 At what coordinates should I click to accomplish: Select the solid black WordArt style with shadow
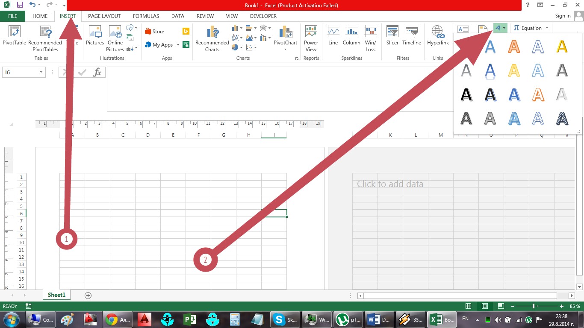pyautogui.click(x=466, y=94)
